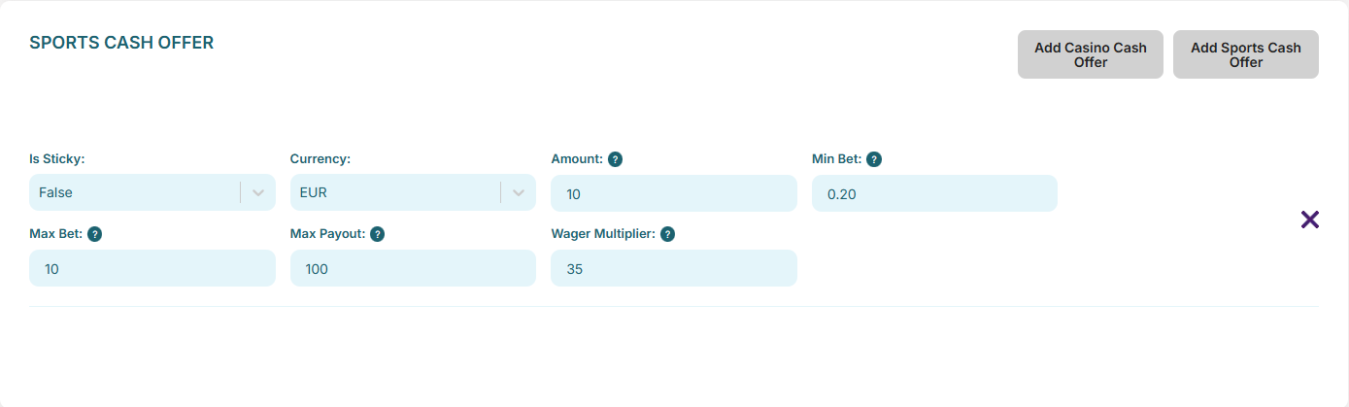Expand the Currency dropdown showing EUR

(396, 192)
